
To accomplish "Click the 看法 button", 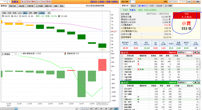I will pos(23,2).
